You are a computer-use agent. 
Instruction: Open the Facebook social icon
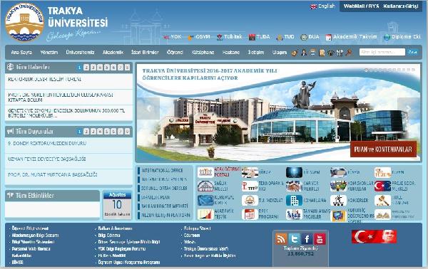(307, 239)
